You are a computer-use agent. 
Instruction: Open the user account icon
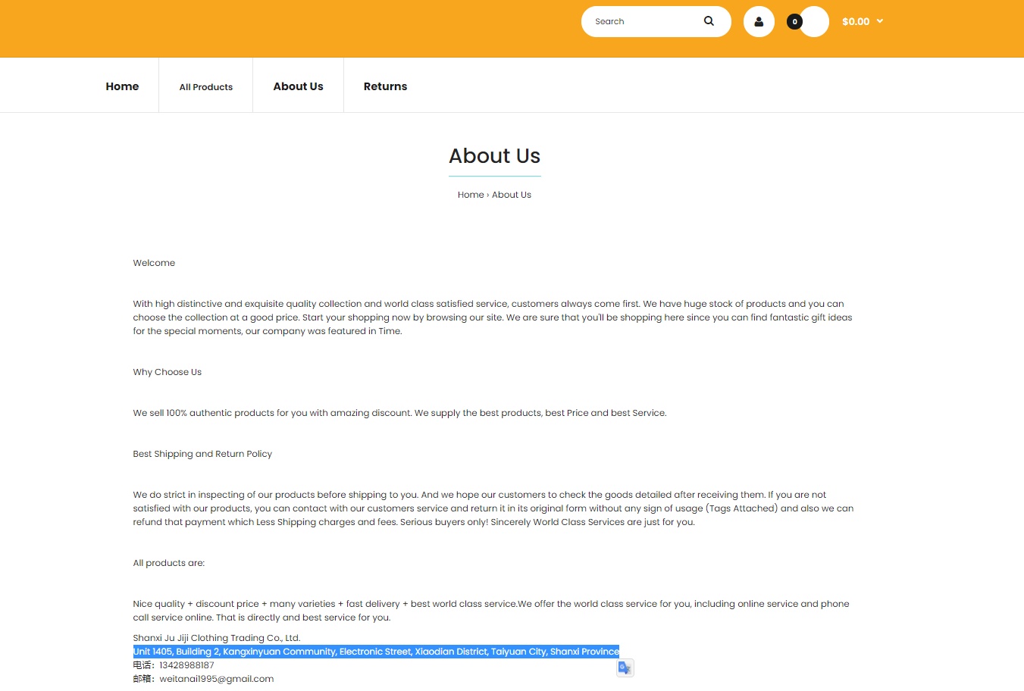(x=759, y=21)
